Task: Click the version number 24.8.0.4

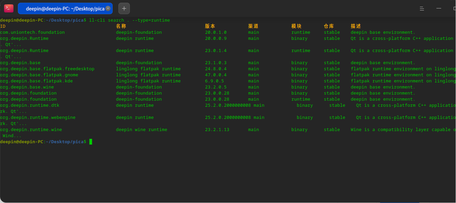Action: pyautogui.click(x=216, y=69)
